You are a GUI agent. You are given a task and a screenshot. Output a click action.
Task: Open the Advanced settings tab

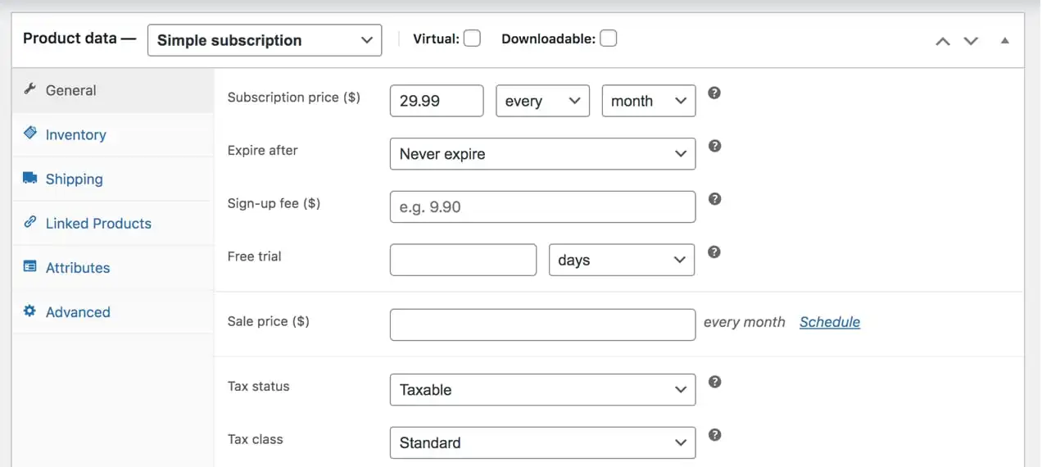tap(78, 312)
